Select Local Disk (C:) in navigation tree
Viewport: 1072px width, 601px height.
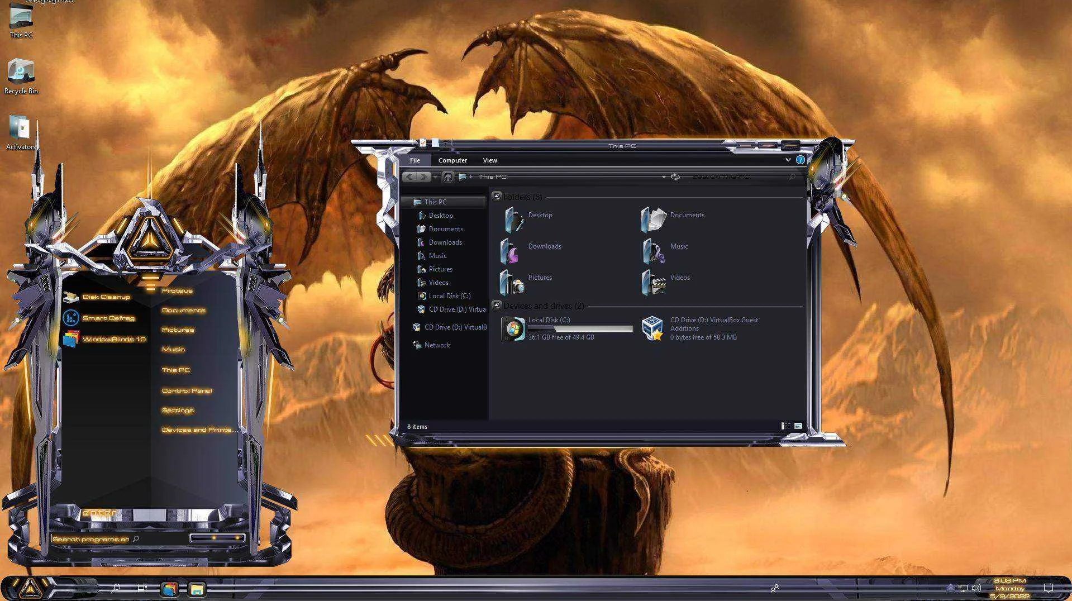pyautogui.click(x=444, y=296)
